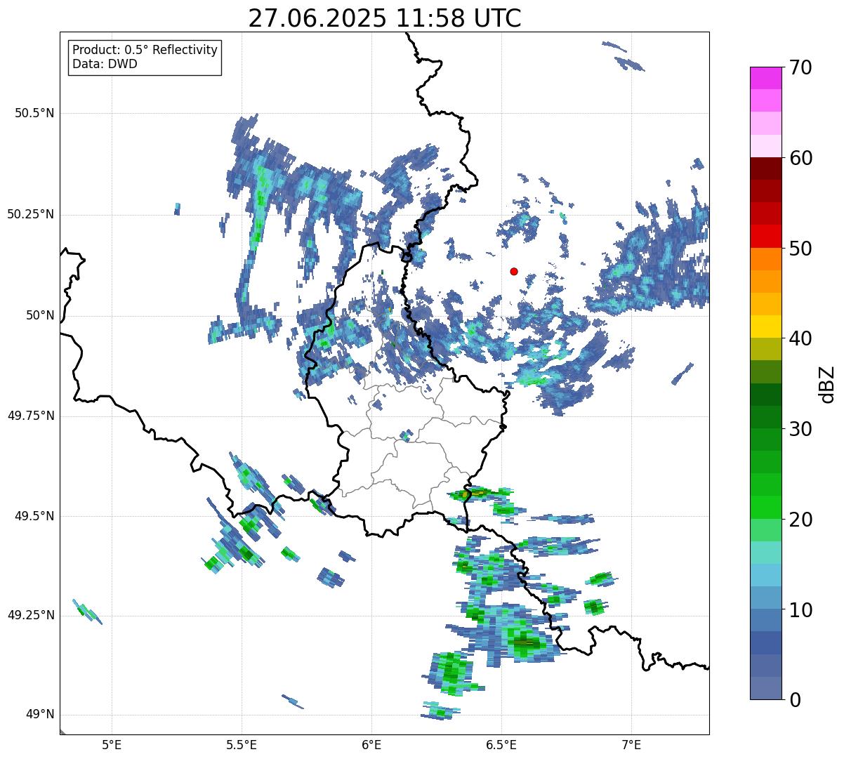Screen dimensions: 844x759
Task: Click the 49°N latitude label
Action: (x=40, y=715)
